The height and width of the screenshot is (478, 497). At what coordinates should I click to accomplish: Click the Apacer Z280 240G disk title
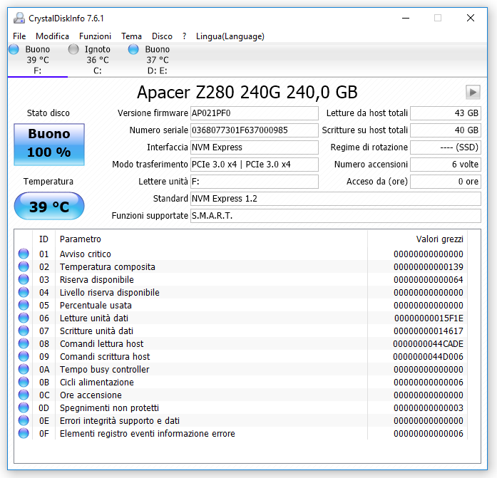pos(247,92)
